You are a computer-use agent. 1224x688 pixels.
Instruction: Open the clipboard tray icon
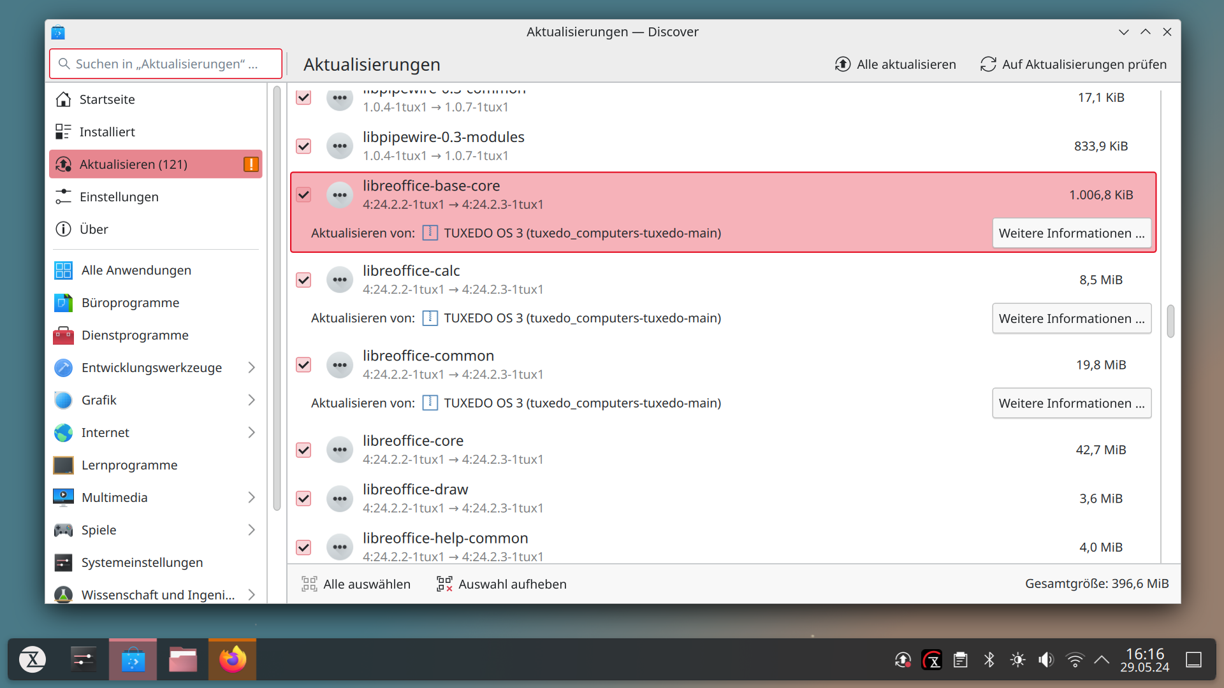coord(960,659)
